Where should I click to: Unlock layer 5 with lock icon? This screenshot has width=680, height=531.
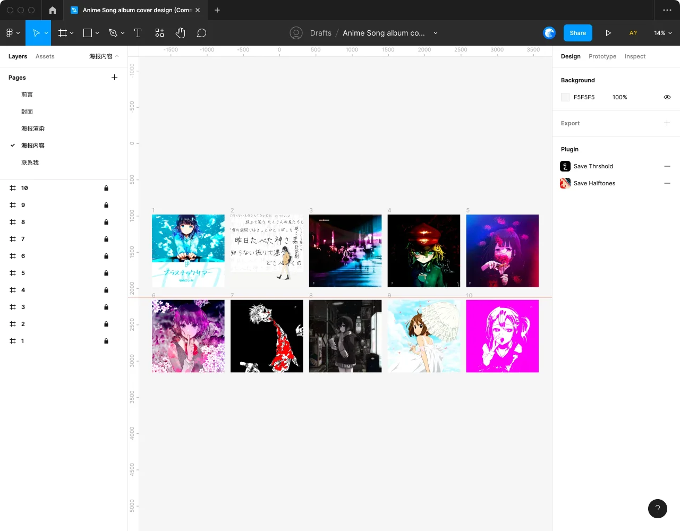click(106, 273)
